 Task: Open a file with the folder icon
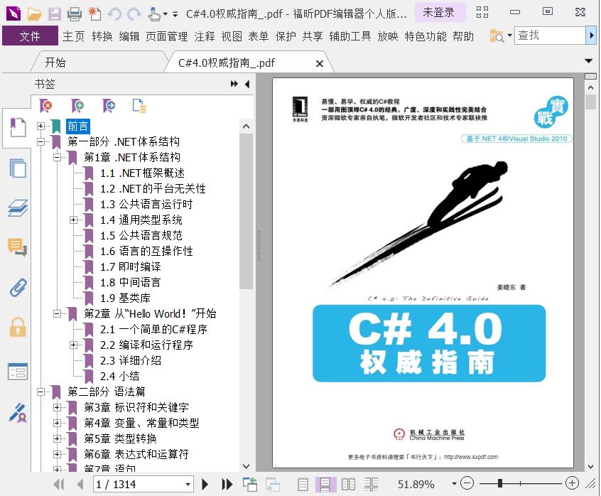pyautogui.click(x=35, y=14)
